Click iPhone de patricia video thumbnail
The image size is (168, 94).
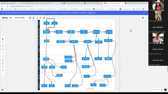[x=158, y=16]
